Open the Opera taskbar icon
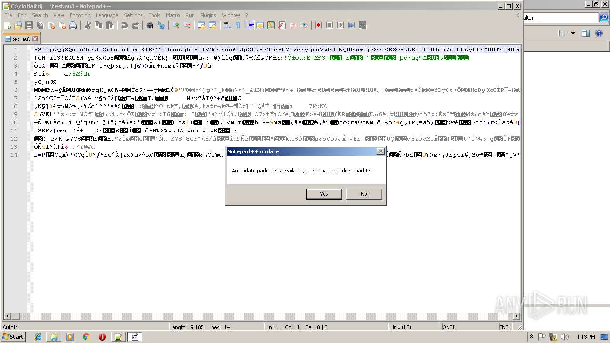Image resolution: width=610 pixels, height=343 pixels. pos(102,337)
